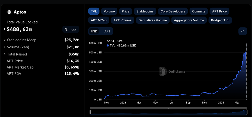Click the 500m USD y-axis label
The image size is (252, 117).
pyautogui.click(x=95, y=52)
